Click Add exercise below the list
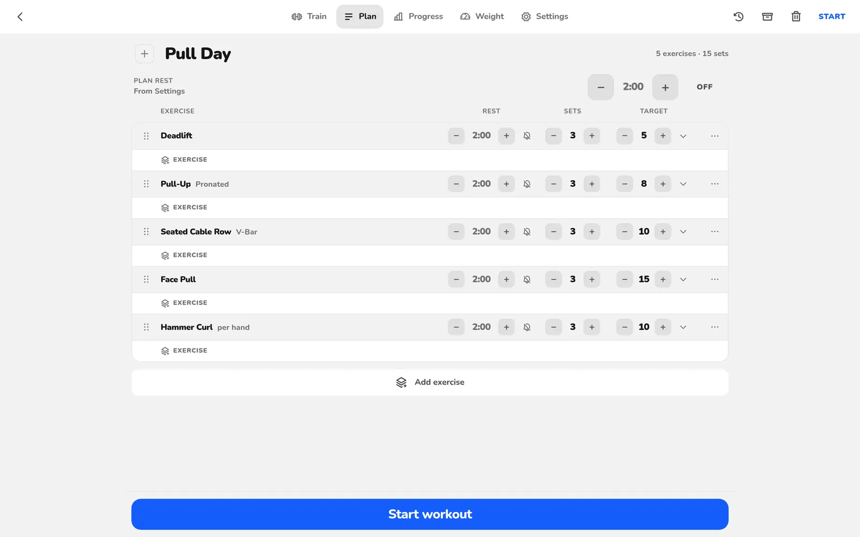This screenshot has width=860, height=537. point(430,382)
